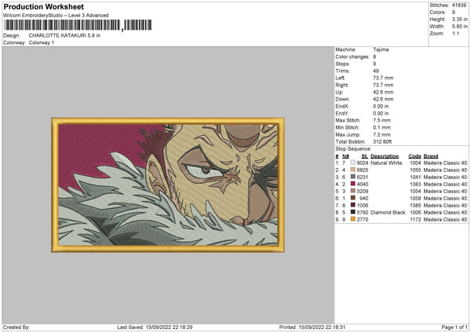Click Madeira Classic 40 brand in row 1
The width and height of the screenshot is (471, 333).
click(x=445, y=163)
